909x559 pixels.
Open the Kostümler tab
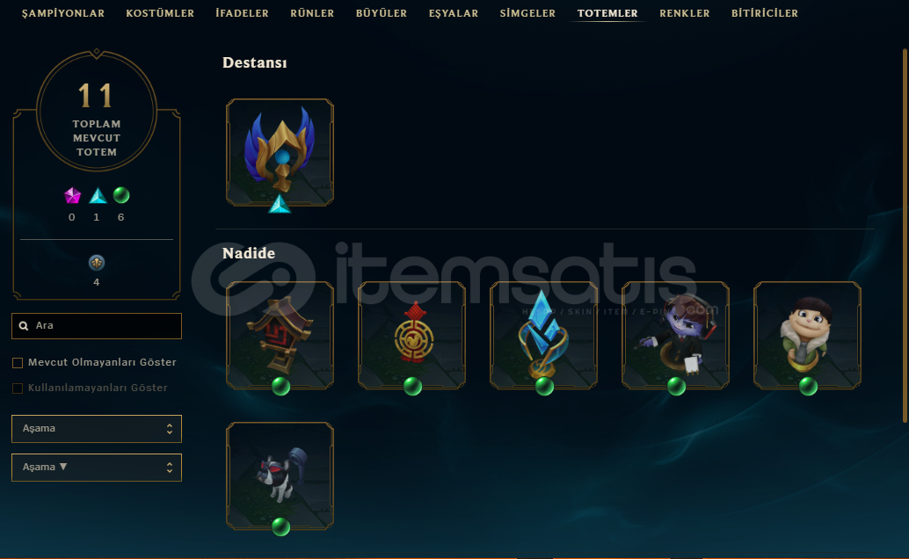point(160,13)
